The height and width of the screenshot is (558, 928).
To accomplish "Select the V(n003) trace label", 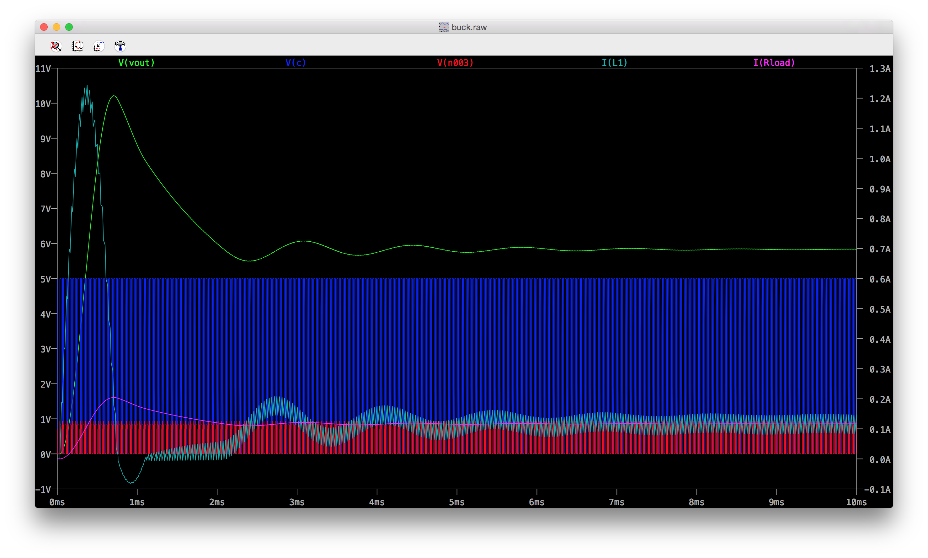I will (455, 63).
